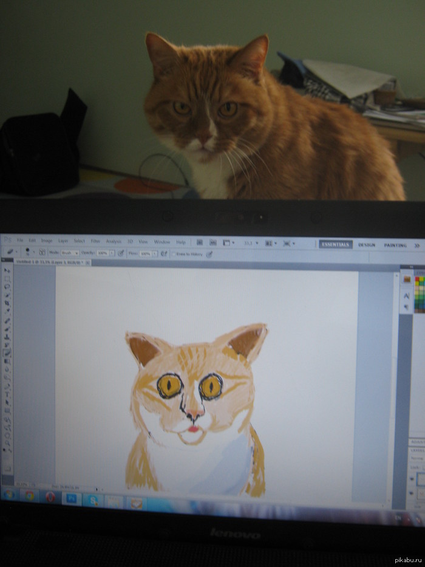Expand more workspaces with double-arrow

pyautogui.click(x=417, y=246)
